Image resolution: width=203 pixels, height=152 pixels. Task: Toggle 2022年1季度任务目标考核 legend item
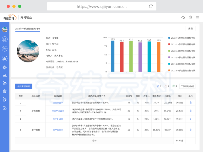point(182,38)
